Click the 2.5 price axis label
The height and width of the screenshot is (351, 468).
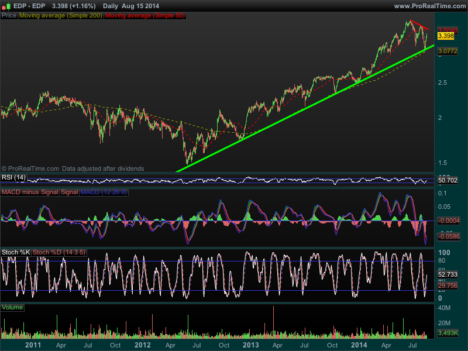[x=442, y=82]
